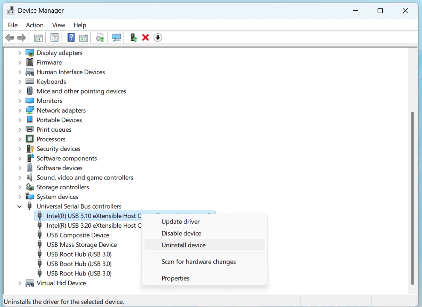Click the Help toolbar icon

click(71, 38)
